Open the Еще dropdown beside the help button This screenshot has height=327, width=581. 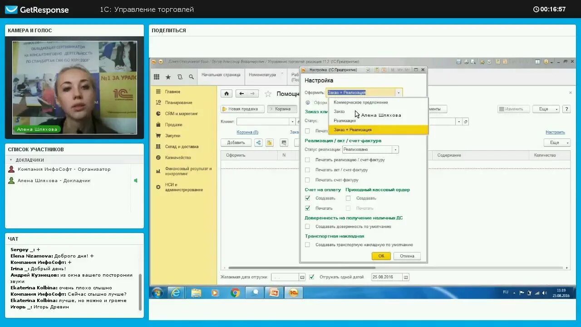point(545,109)
